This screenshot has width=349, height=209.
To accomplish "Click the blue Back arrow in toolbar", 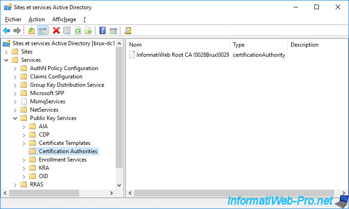I will (6, 31).
